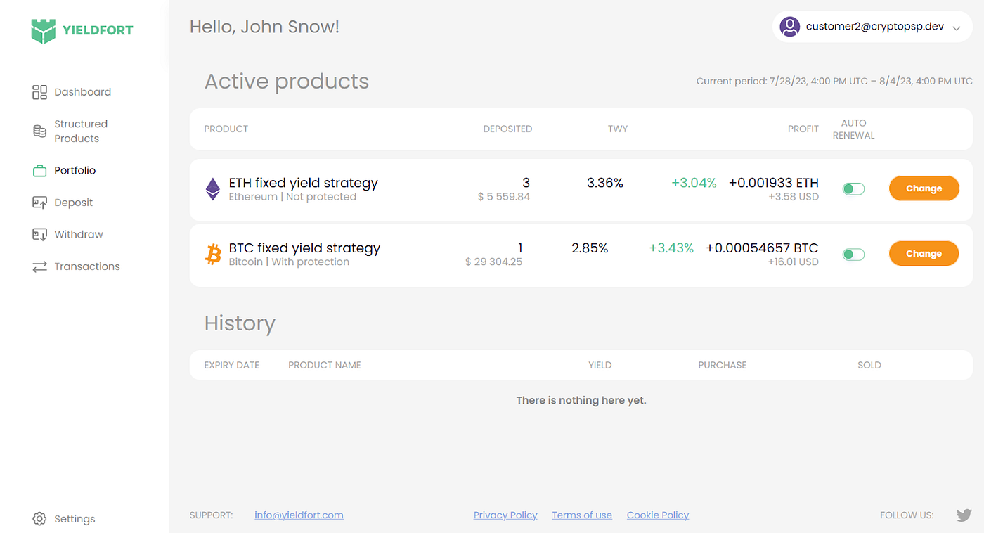Click the Portfolio briefcase icon
The width and height of the screenshot is (984, 533).
(x=39, y=171)
